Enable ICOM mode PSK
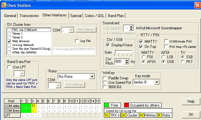Screen dimensions: 201x120 pyautogui.click(x=166, y=41)
